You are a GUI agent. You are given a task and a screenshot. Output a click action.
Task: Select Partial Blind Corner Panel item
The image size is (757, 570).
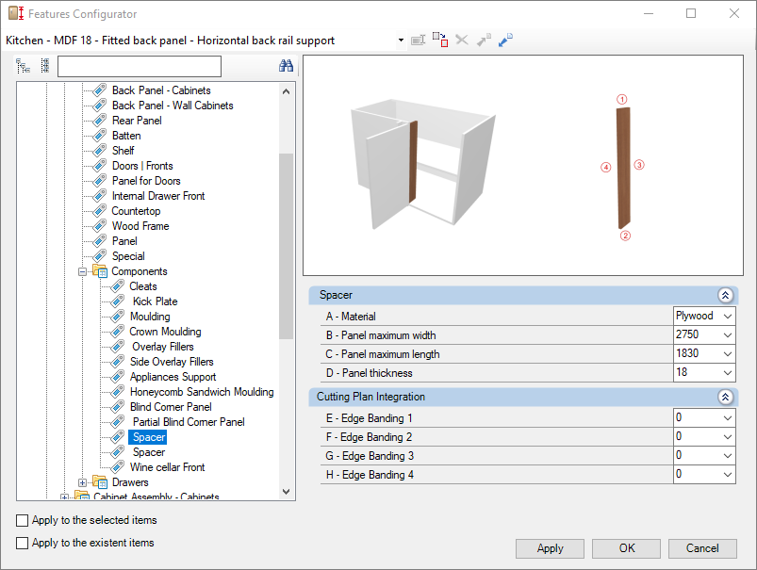(x=189, y=422)
